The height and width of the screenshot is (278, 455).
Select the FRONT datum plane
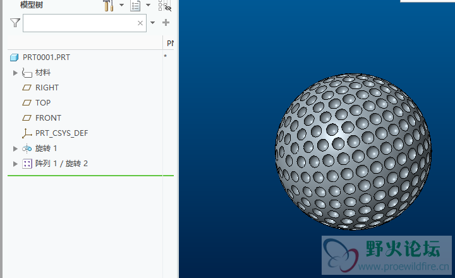coord(48,118)
